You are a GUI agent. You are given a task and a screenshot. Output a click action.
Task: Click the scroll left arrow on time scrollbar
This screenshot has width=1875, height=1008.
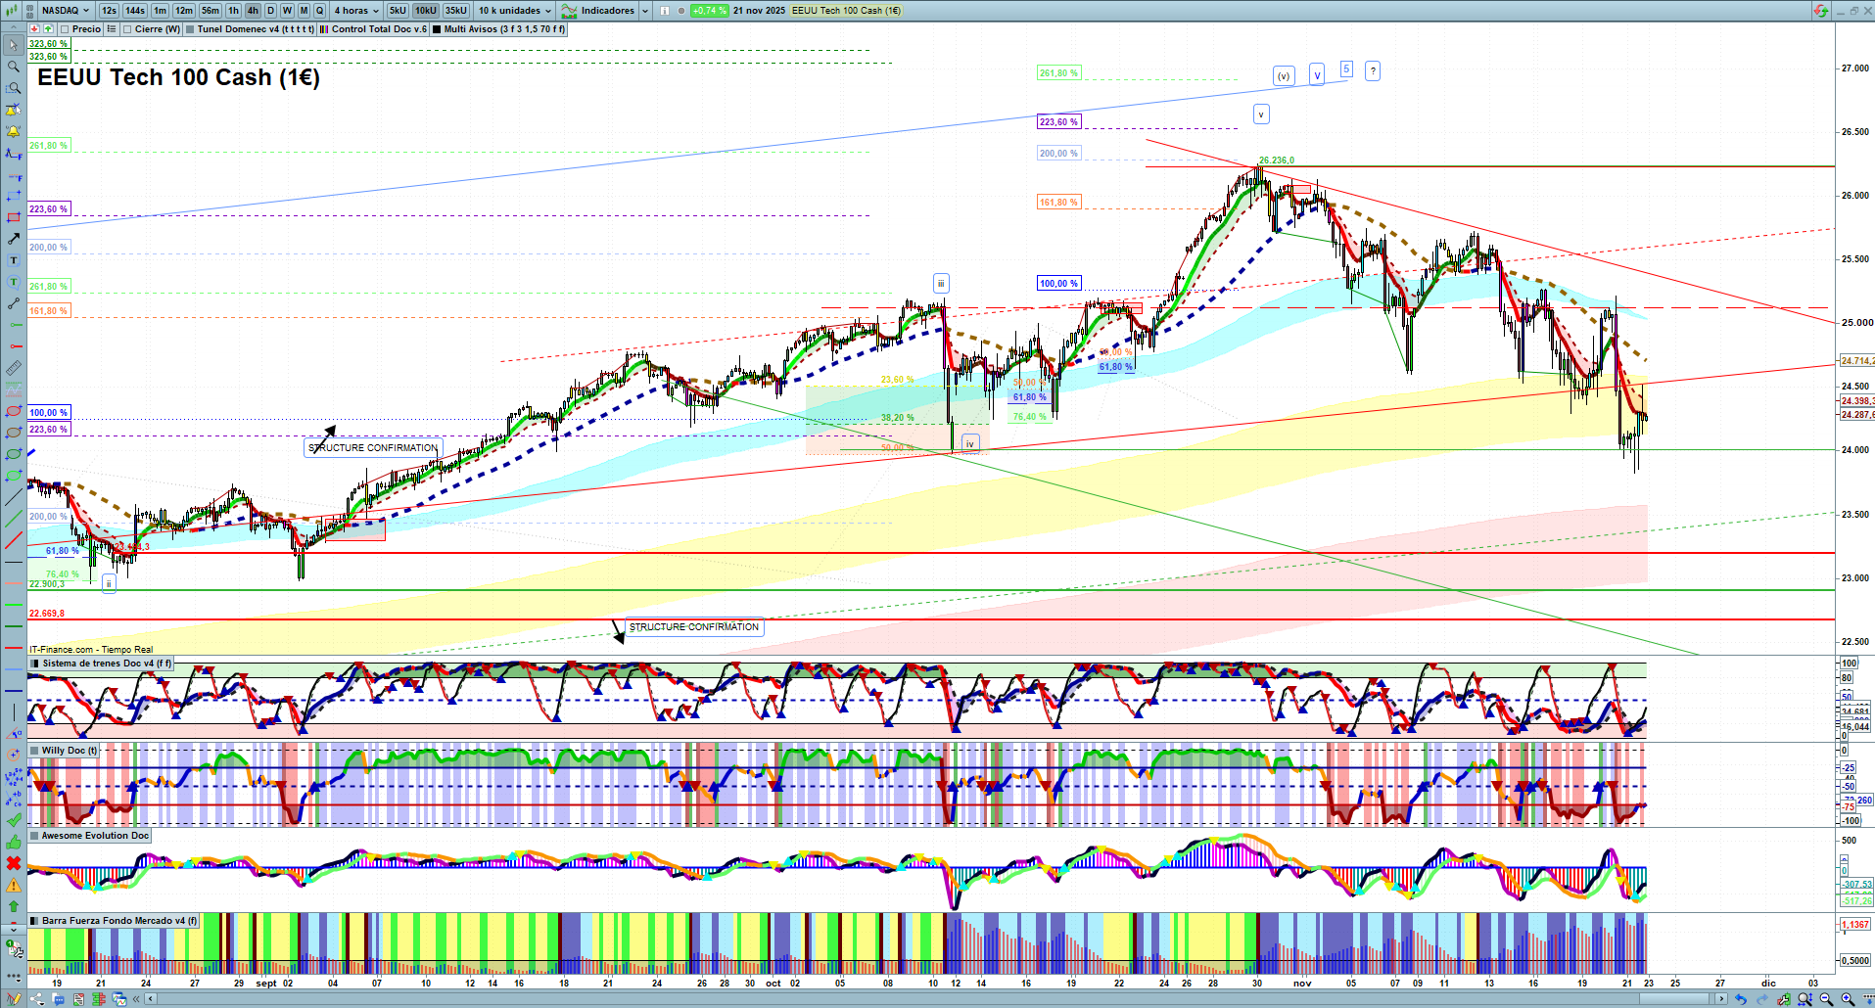point(150,999)
